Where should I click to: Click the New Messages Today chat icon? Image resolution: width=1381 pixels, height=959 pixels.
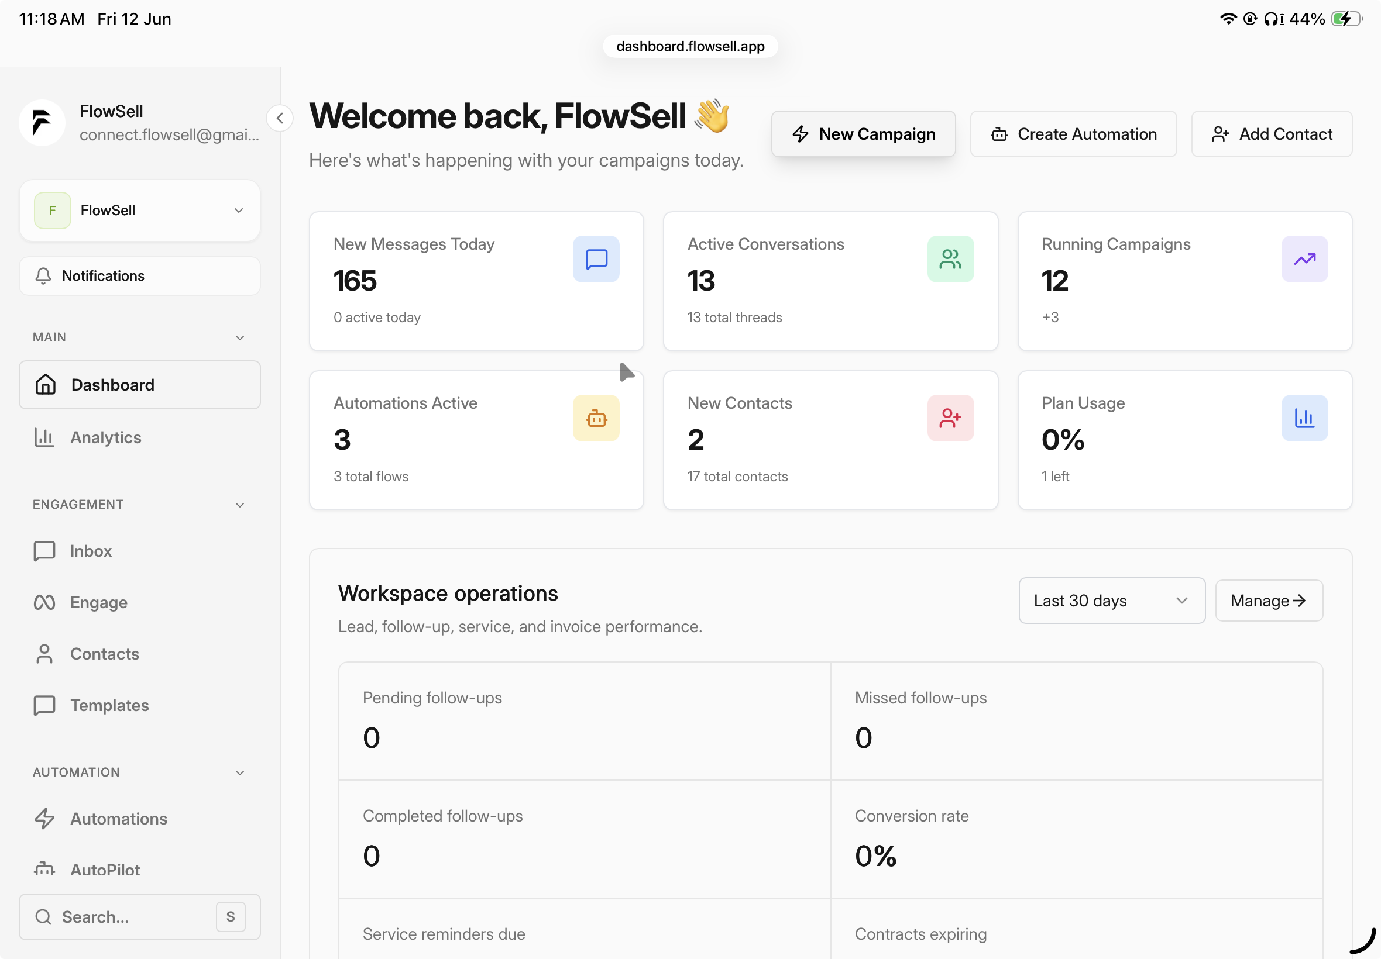596,259
